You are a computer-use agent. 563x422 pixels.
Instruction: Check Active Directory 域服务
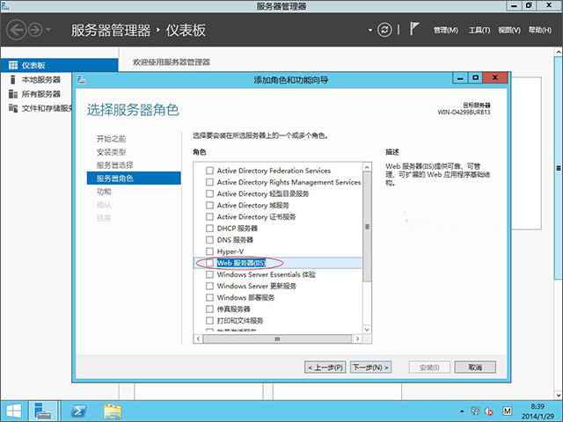(x=209, y=205)
